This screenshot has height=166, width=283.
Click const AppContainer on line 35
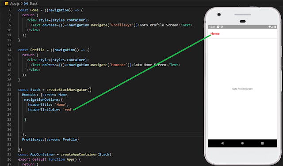point(36,154)
